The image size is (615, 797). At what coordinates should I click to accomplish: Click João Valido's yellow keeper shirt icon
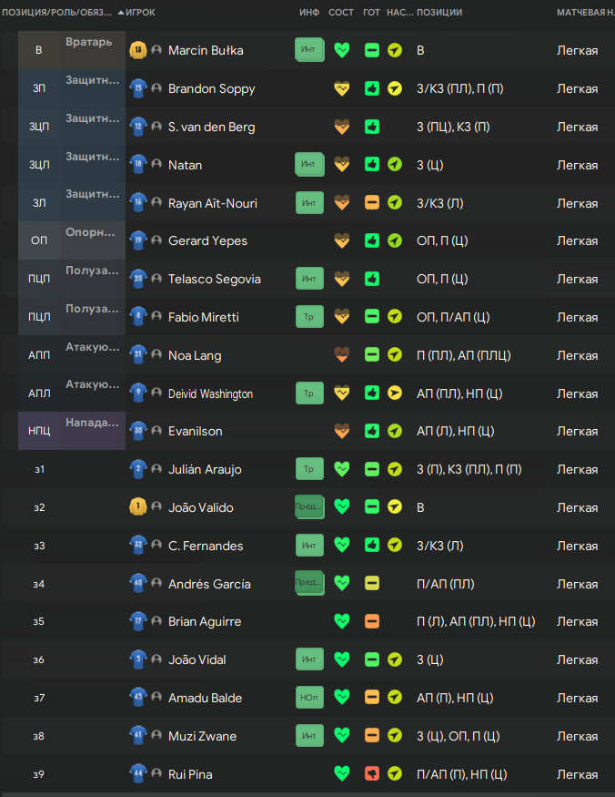[x=138, y=507]
